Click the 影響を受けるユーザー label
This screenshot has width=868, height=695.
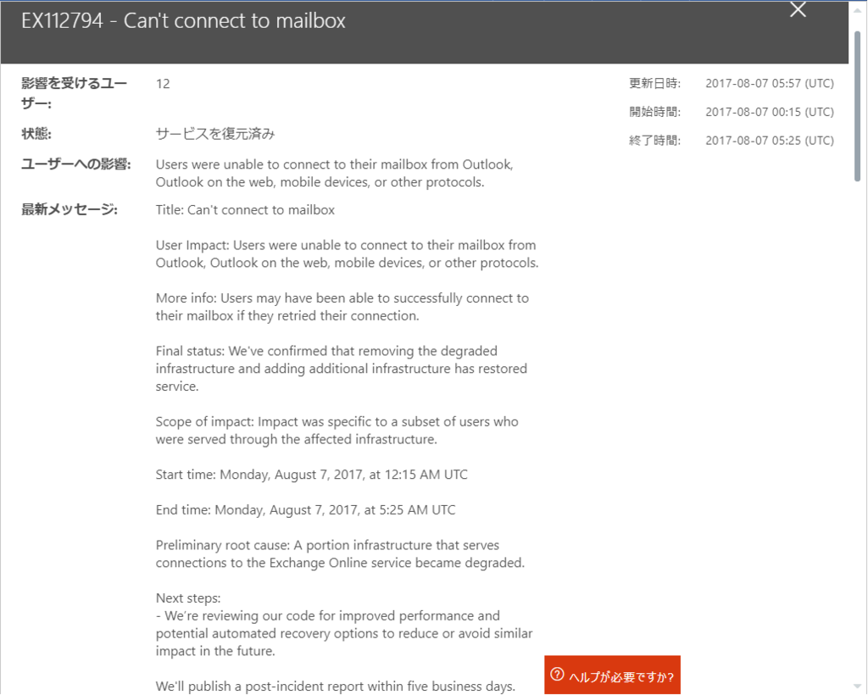[75, 93]
